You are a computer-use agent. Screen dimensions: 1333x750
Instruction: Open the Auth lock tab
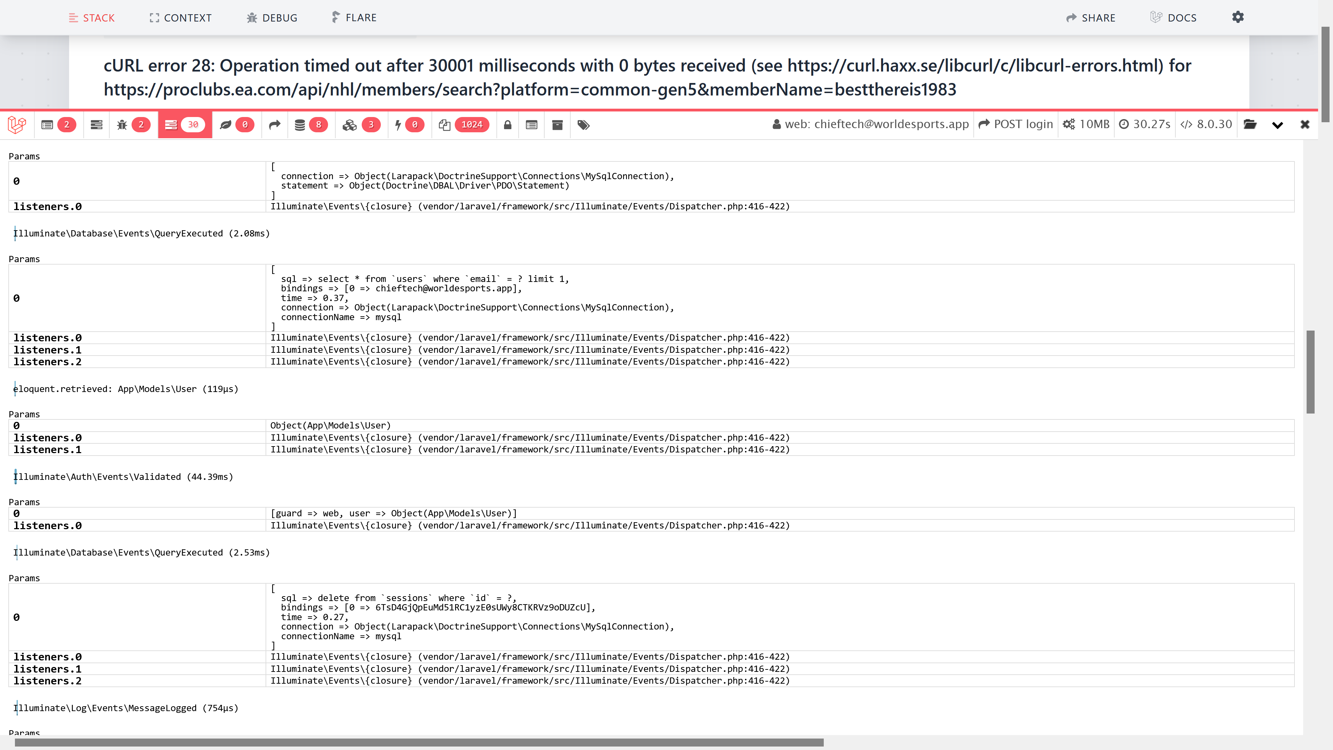[x=508, y=125]
